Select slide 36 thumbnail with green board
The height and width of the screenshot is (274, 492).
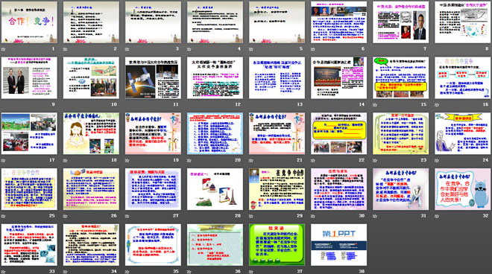215,245
